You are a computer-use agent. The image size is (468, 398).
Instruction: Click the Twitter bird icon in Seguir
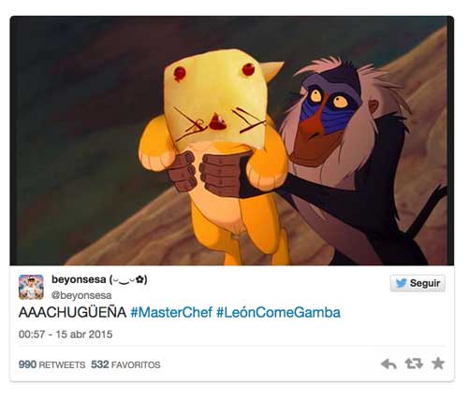click(x=401, y=283)
